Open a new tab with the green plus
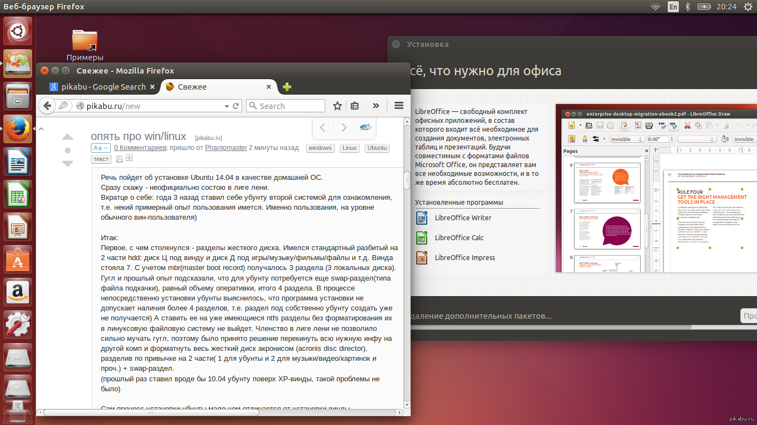Screen dimensions: 757x425 287,87
